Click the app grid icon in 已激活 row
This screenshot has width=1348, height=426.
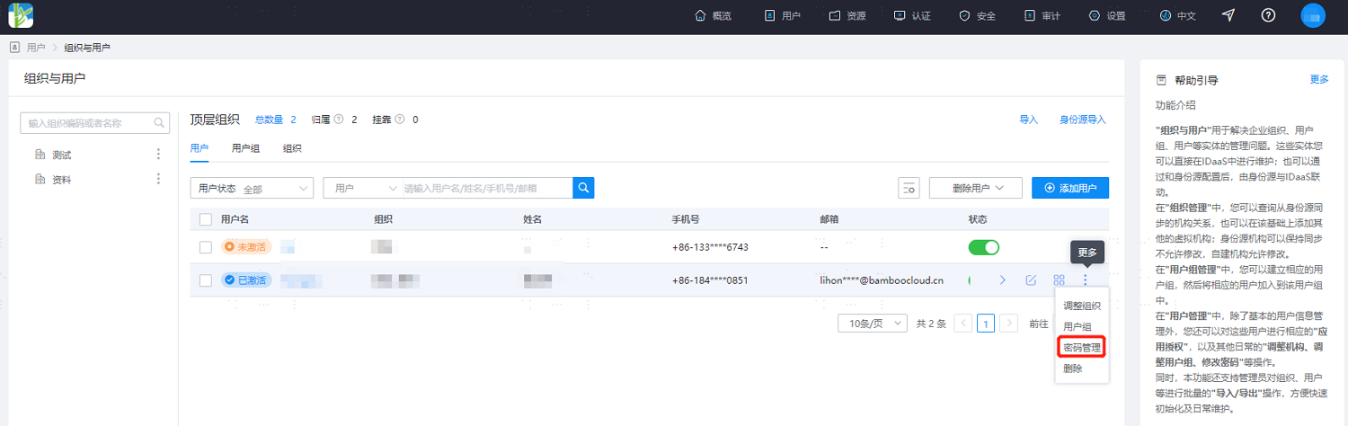click(1059, 280)
